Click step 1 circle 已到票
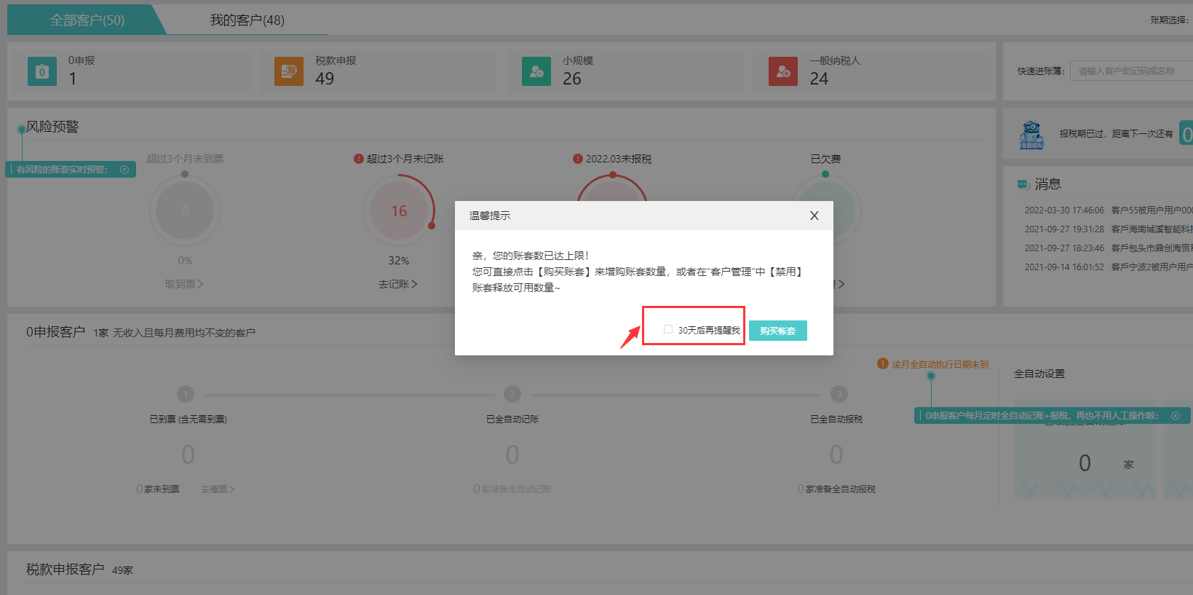Screen dimensions: 1193x595 pyautogui.click(x=186, y=394)
